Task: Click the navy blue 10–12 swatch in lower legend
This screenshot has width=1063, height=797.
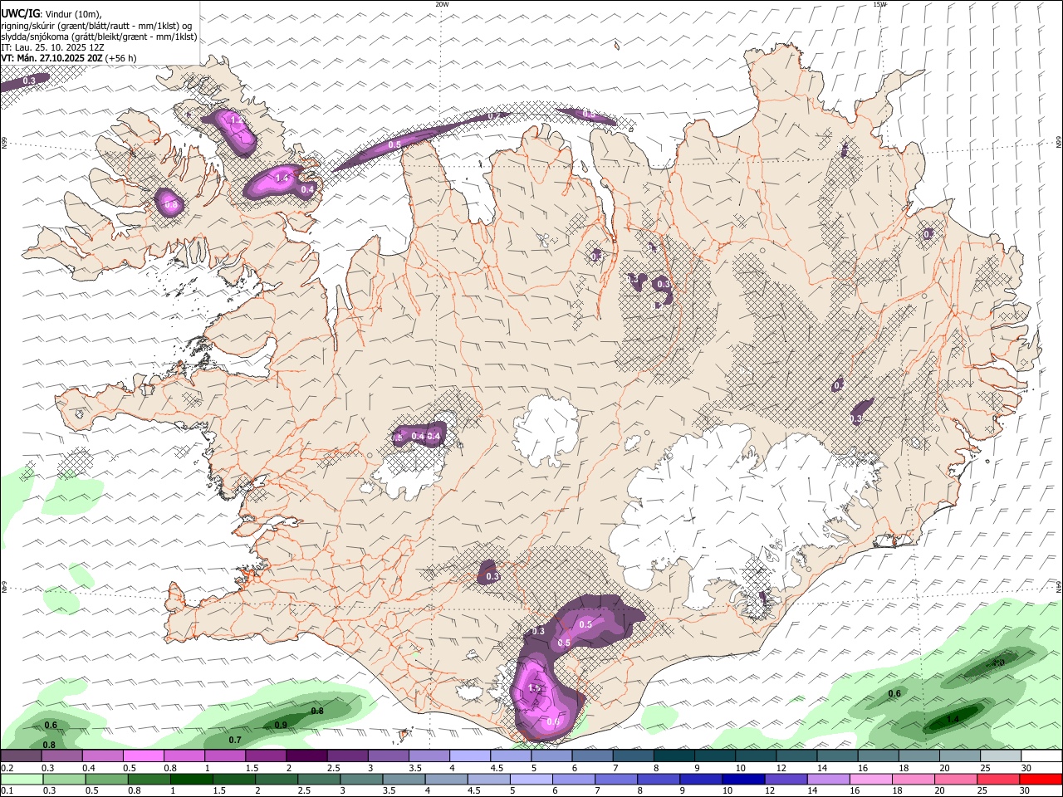Action: tap(745, 779)
